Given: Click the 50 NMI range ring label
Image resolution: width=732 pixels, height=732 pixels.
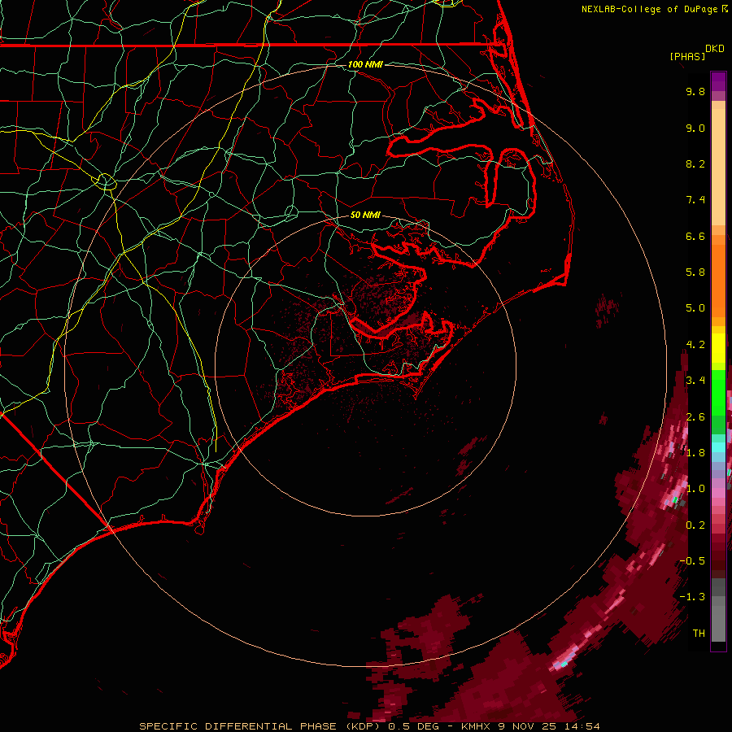Looking at the screenshot, I should tap(365, 215).
